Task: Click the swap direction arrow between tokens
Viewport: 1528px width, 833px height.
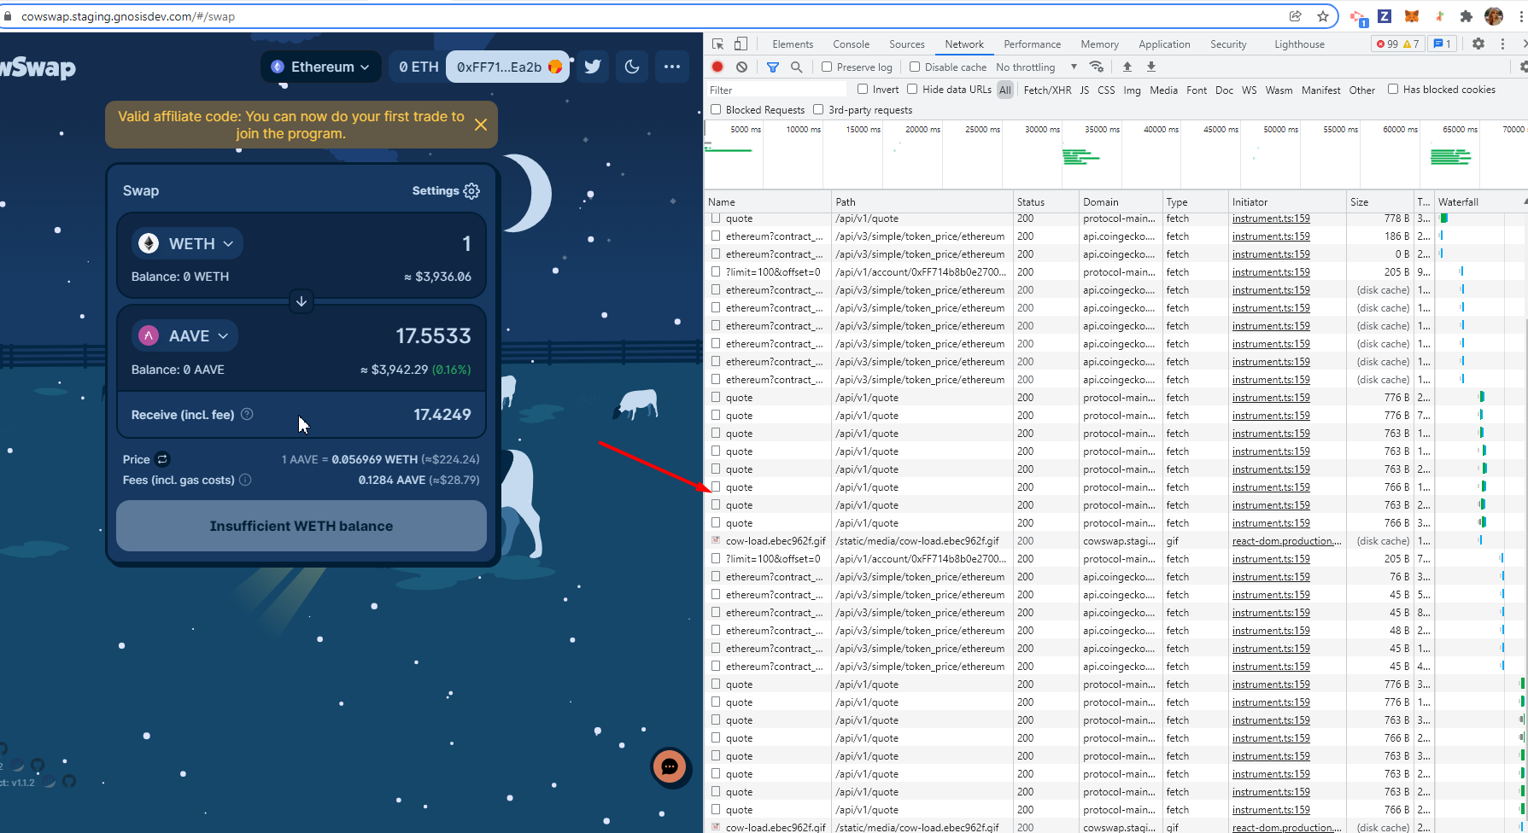Action: (302, 301)
